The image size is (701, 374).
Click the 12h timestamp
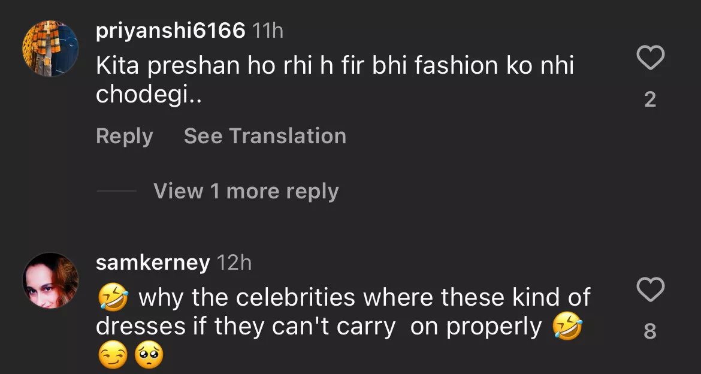(233, 263)
